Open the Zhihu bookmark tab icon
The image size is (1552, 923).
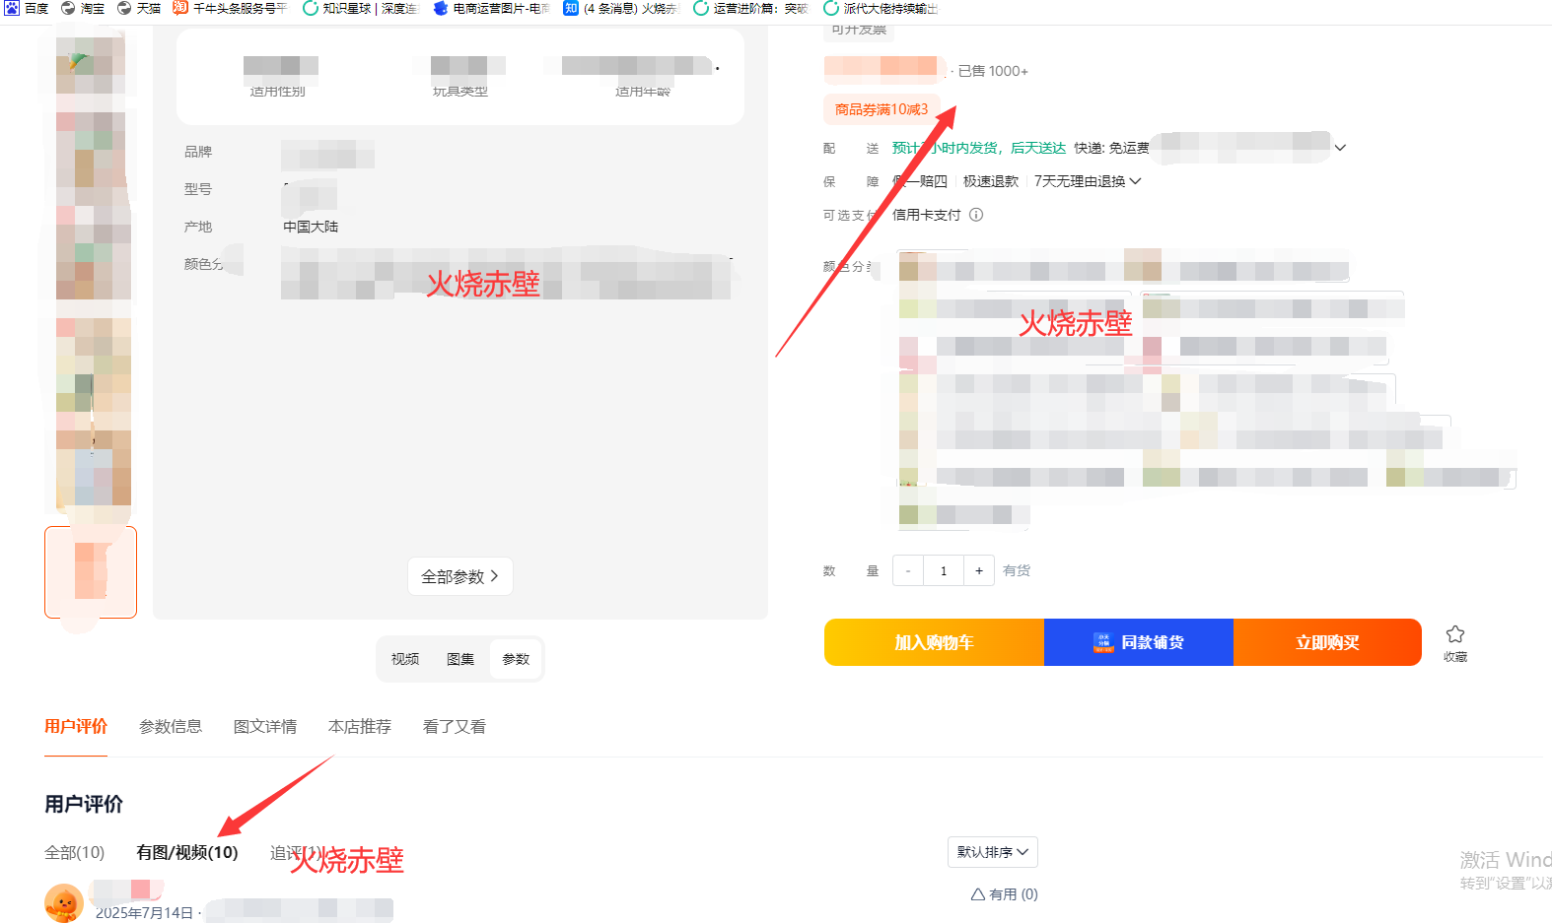pos(571,8)
